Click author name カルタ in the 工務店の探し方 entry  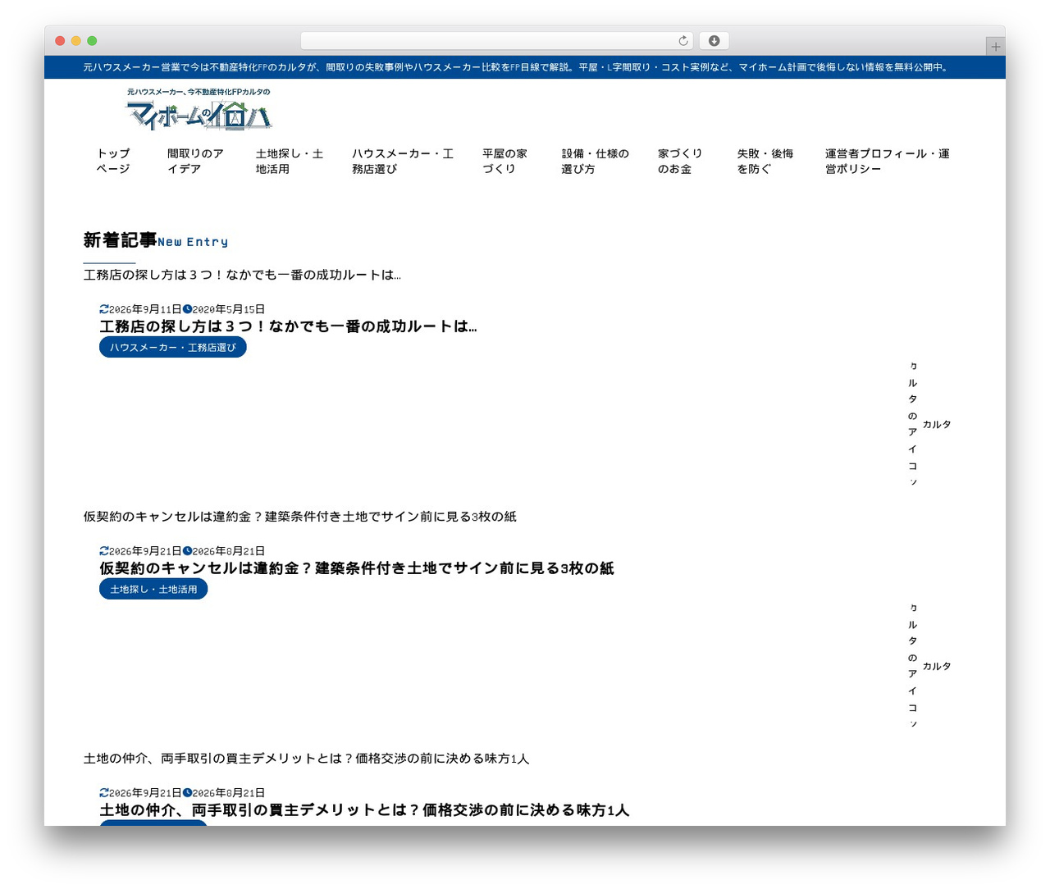(937, 425)
